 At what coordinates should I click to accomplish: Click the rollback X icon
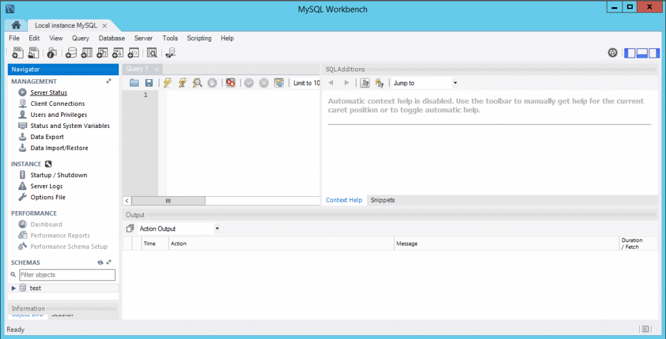[x=264, y=83]
